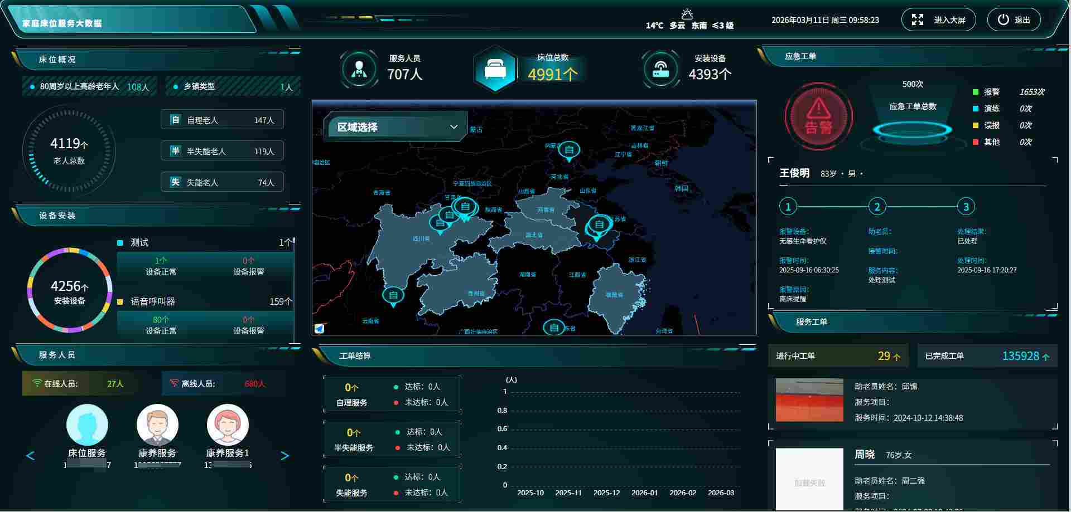
Task: Click the red 告警 alarm icon
Action: [818, 116]
